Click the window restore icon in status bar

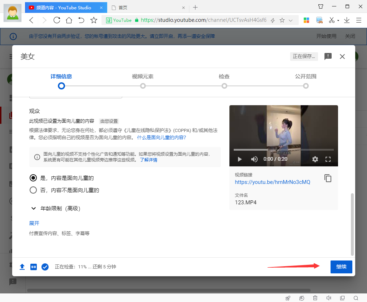tap(342, 298)
